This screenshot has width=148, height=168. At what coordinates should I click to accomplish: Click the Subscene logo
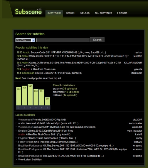(28, 11)
